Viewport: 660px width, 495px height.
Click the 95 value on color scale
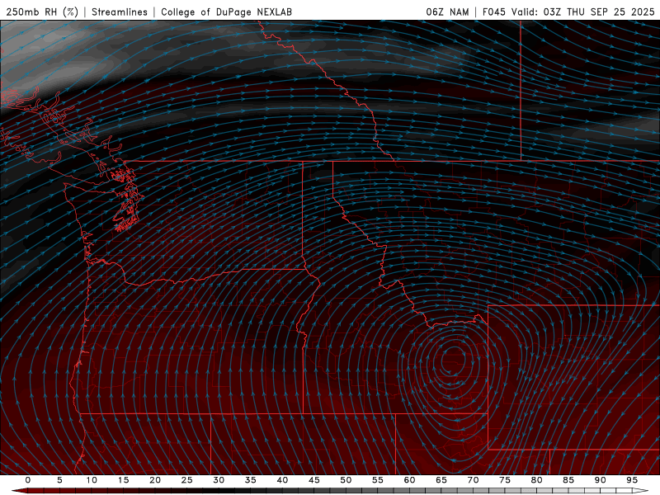632,480
